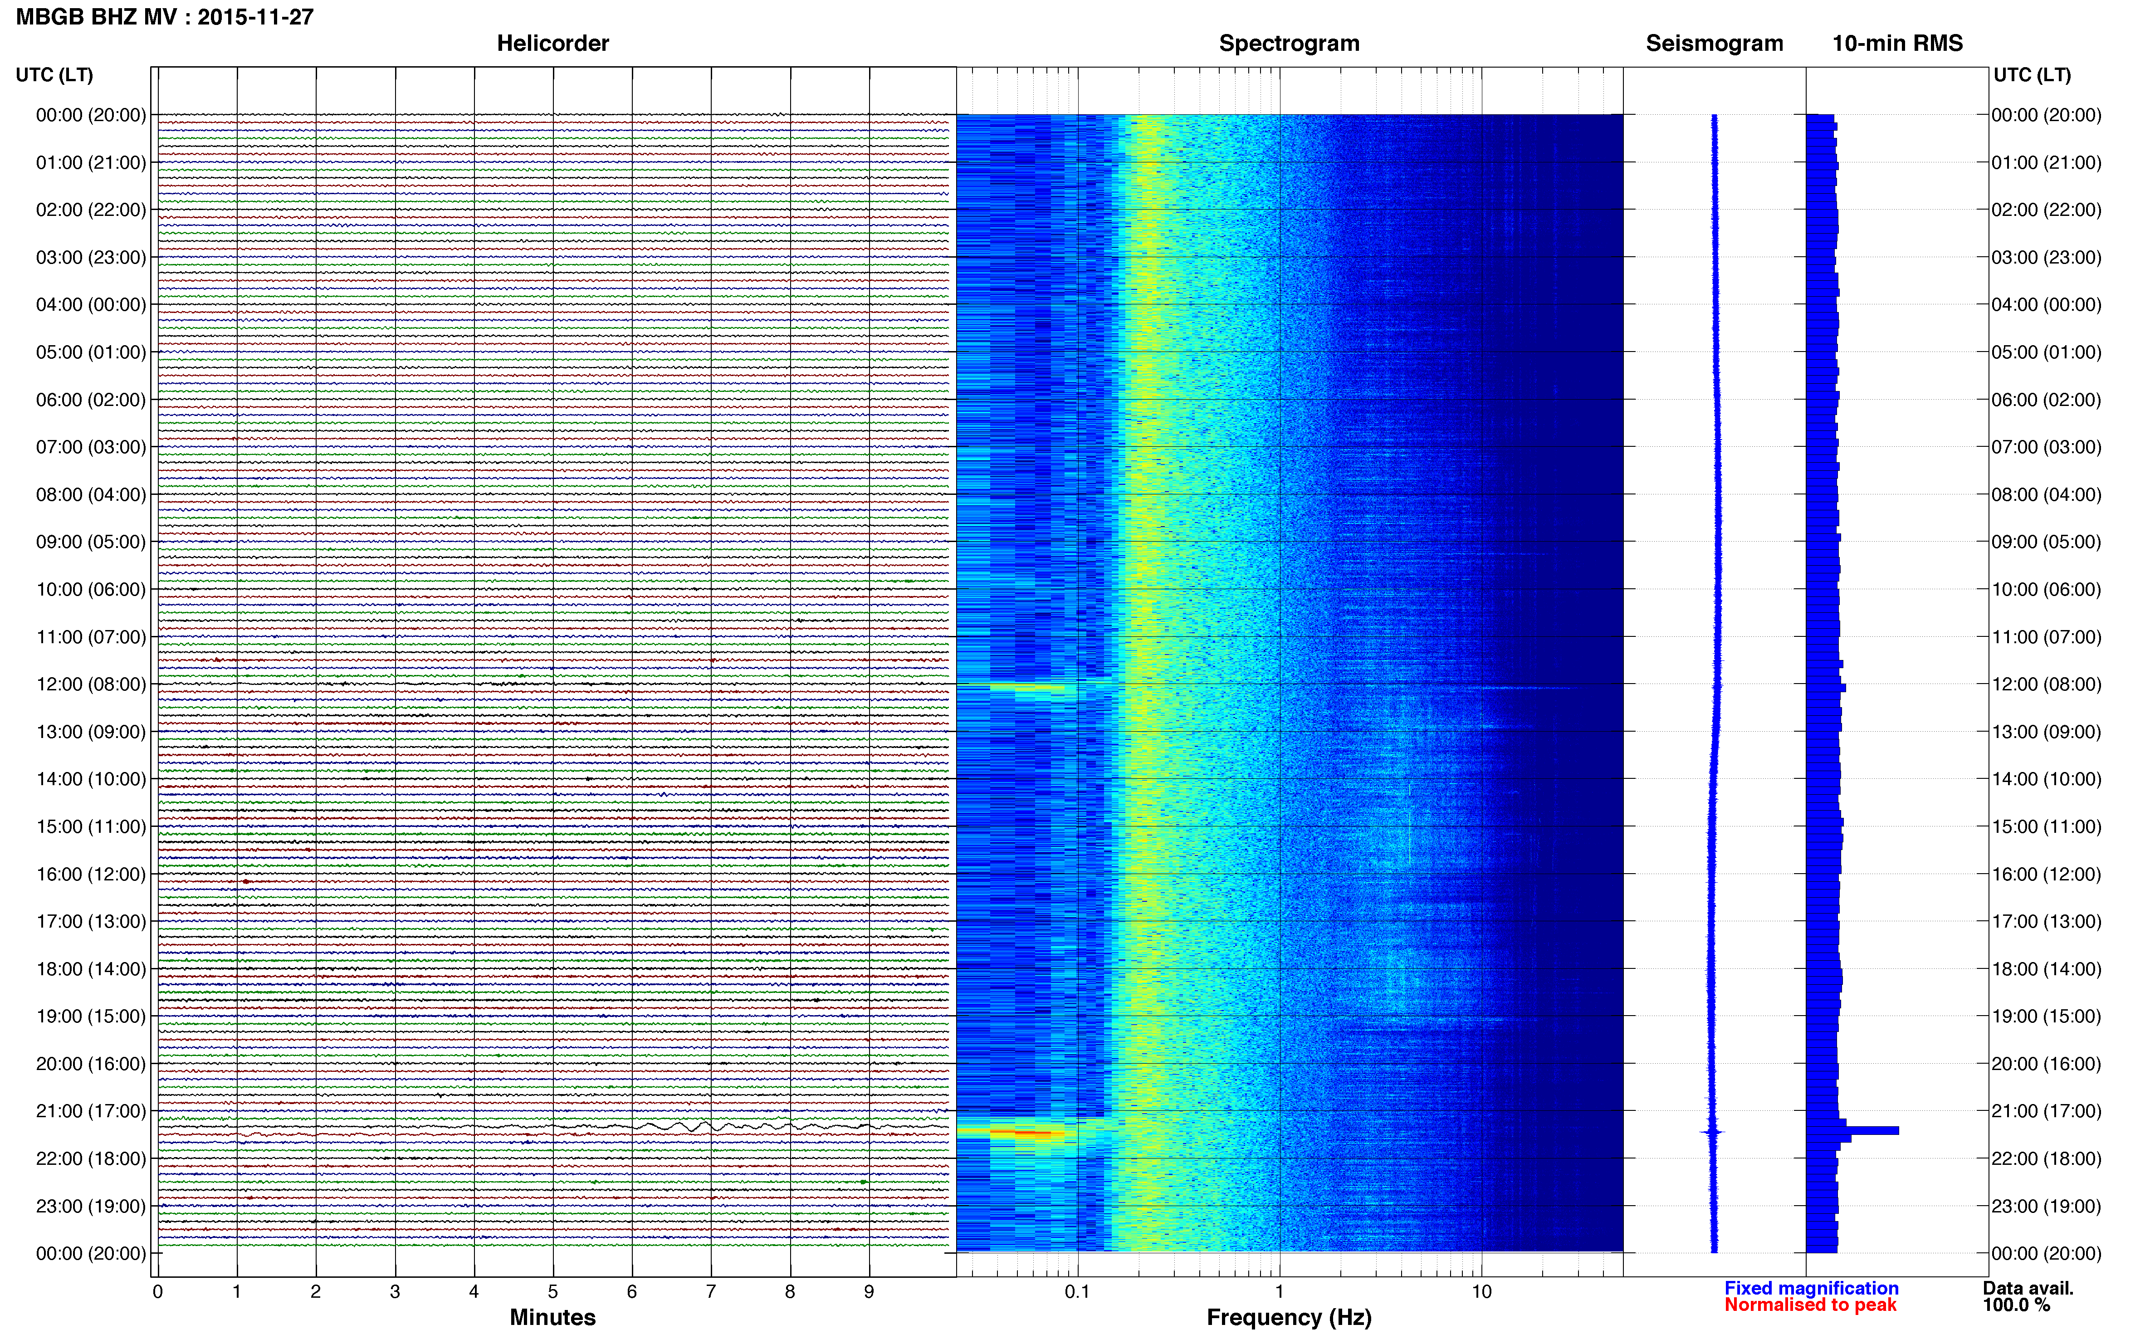
Task: Click the right '17:00 (13:00)' time label
Action: (x=2046, y=922)
